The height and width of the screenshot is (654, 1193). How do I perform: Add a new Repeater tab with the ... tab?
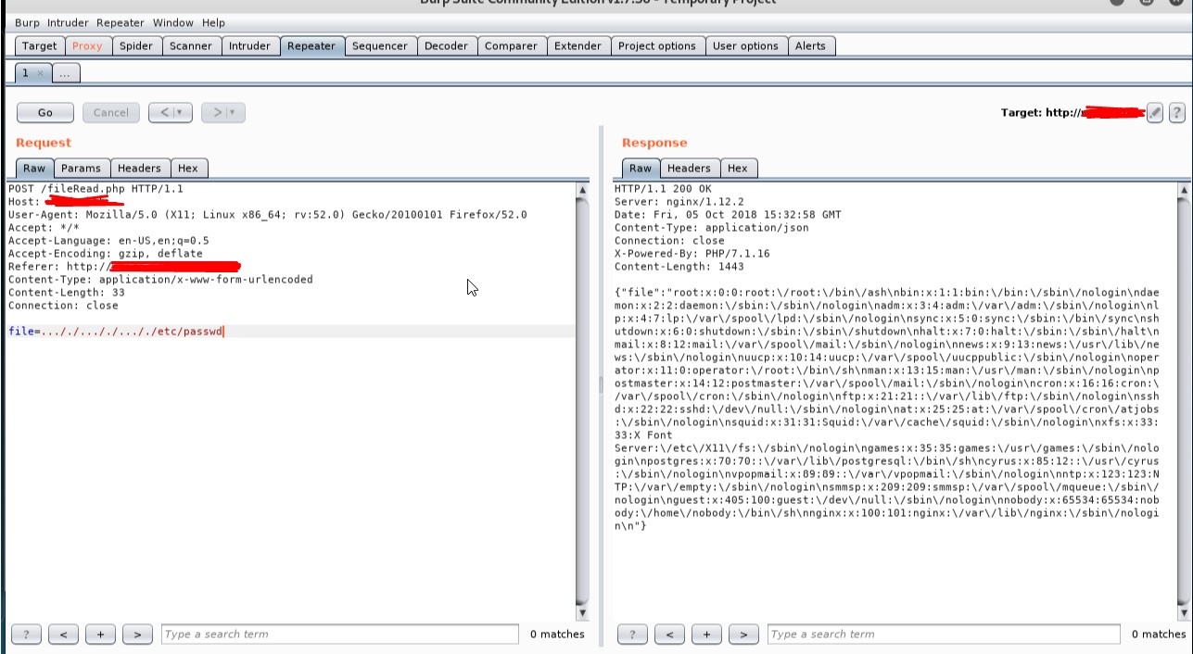(66, 72)
